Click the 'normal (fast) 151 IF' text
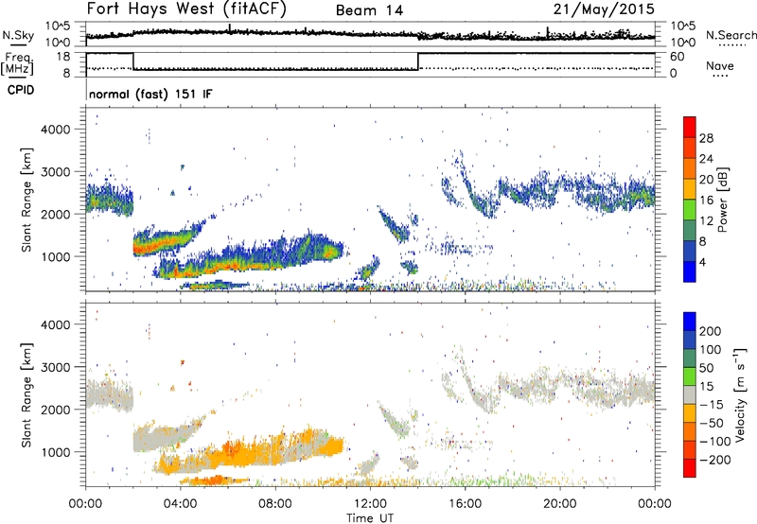 coord(150,94)
